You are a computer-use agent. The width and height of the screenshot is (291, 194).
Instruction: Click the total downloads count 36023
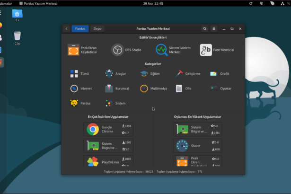[x=149, y=172]
